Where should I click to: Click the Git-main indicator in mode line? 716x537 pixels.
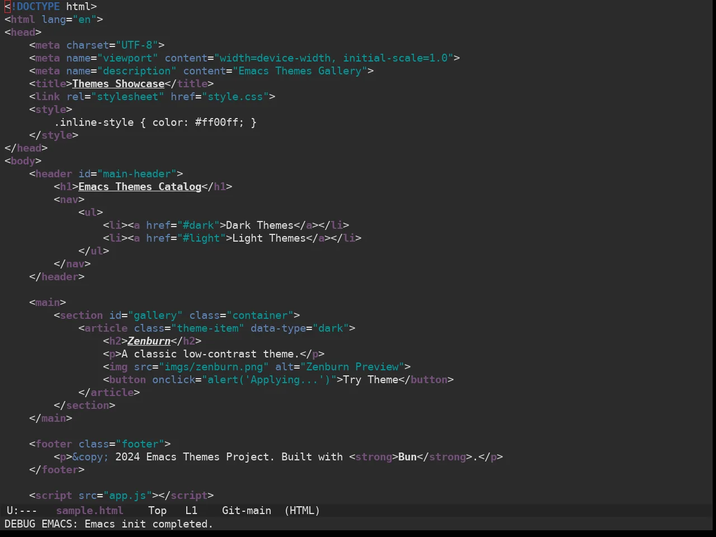click(x=247, y=511)
